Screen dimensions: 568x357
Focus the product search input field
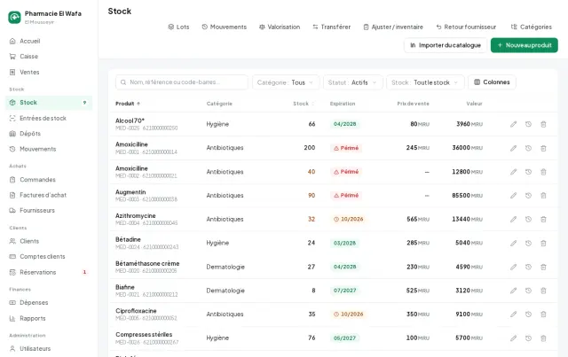tap(182, 82)
